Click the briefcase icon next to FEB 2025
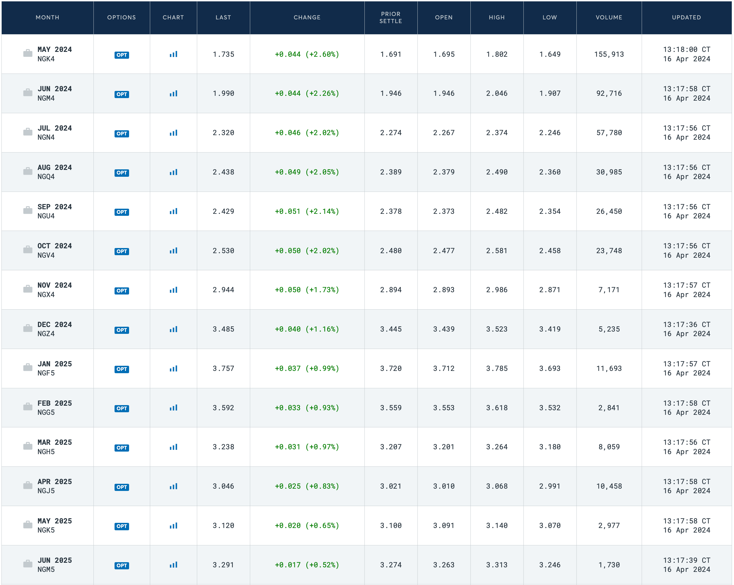 click(28, 407)
